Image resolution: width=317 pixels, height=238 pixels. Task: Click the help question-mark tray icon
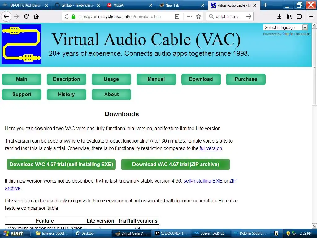pyautogui.click(x=276, y=233)
